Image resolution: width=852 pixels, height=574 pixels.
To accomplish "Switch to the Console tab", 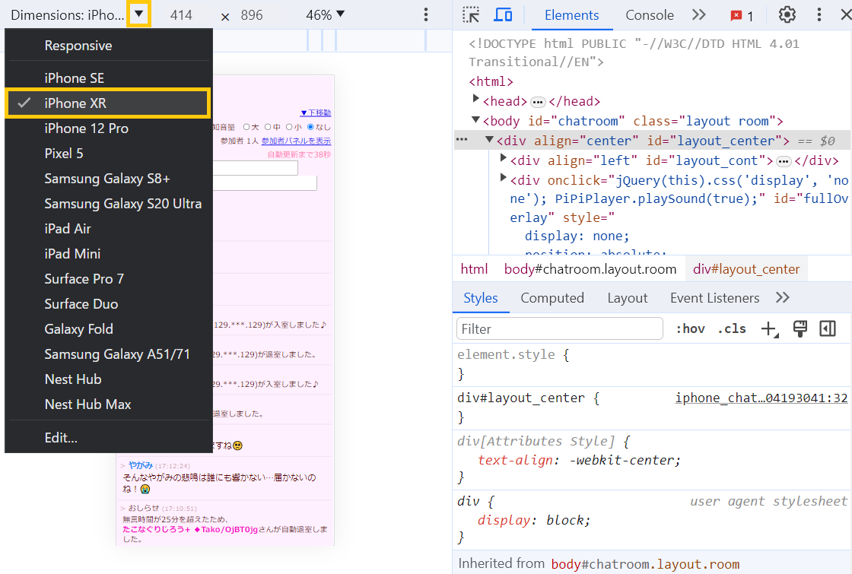I will click(649, 15).
